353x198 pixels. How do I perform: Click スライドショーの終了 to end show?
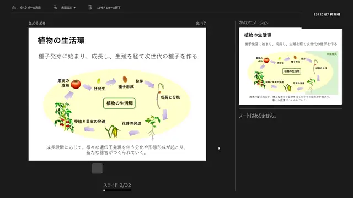click(x=104, y=8)
